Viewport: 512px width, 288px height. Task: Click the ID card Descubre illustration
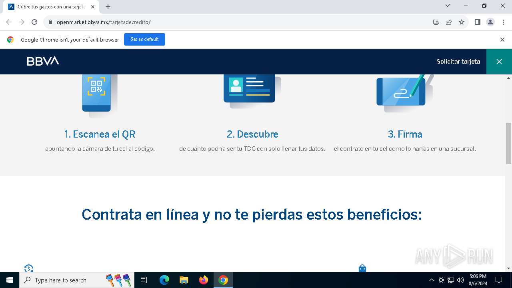coord(252,91)
